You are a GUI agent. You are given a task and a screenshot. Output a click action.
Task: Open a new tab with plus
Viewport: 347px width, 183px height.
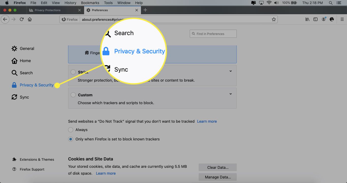pyautogui.click(x=145, y=10)
